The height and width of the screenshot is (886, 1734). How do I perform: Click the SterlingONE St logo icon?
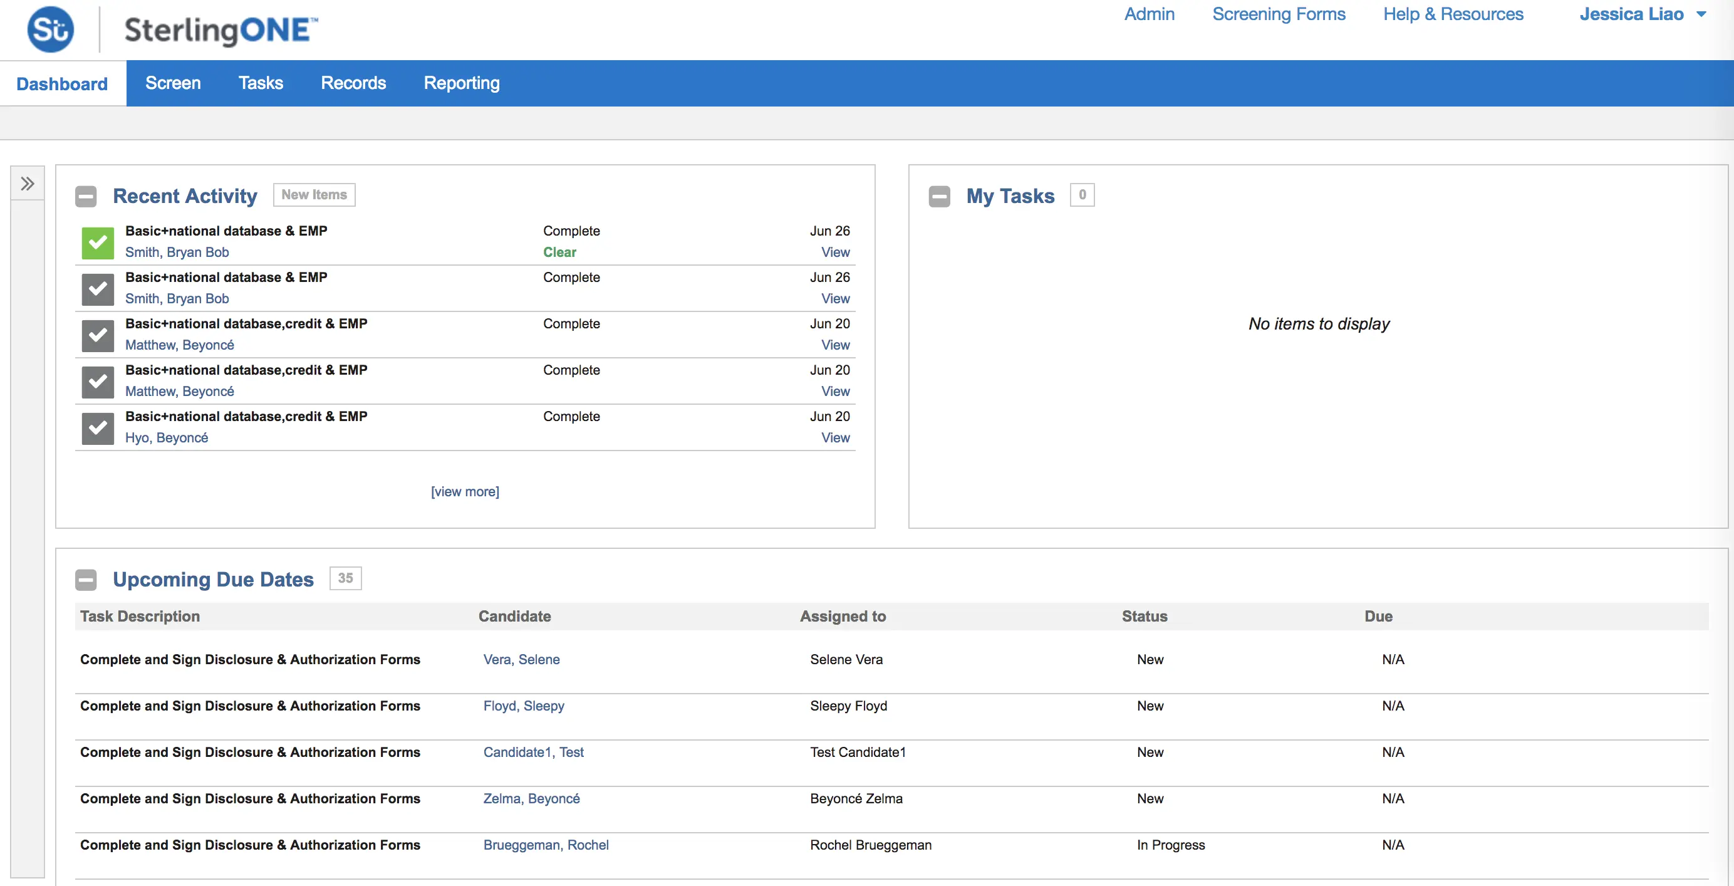pyautogui.click(x=50, y=29)
